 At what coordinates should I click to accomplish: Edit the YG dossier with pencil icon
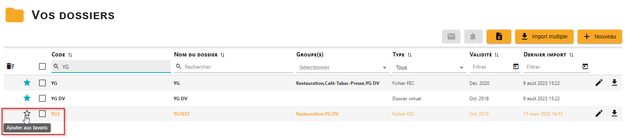pos(599,83)
